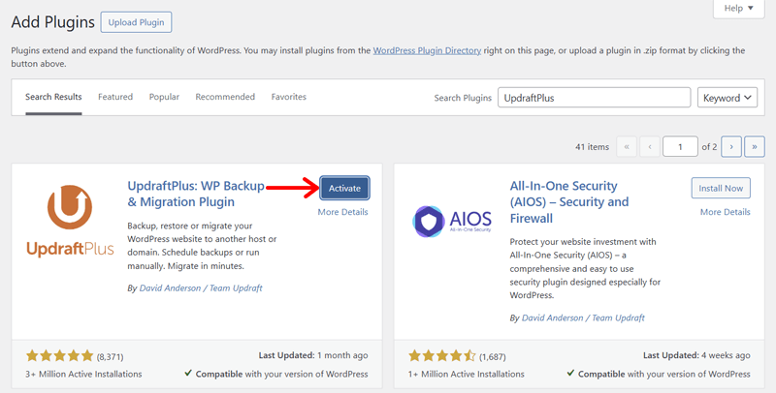Image resolution: width=776 pixels, height=393 pixels.
Task: View More Details for UpdraftPlus
Action: 342,212
